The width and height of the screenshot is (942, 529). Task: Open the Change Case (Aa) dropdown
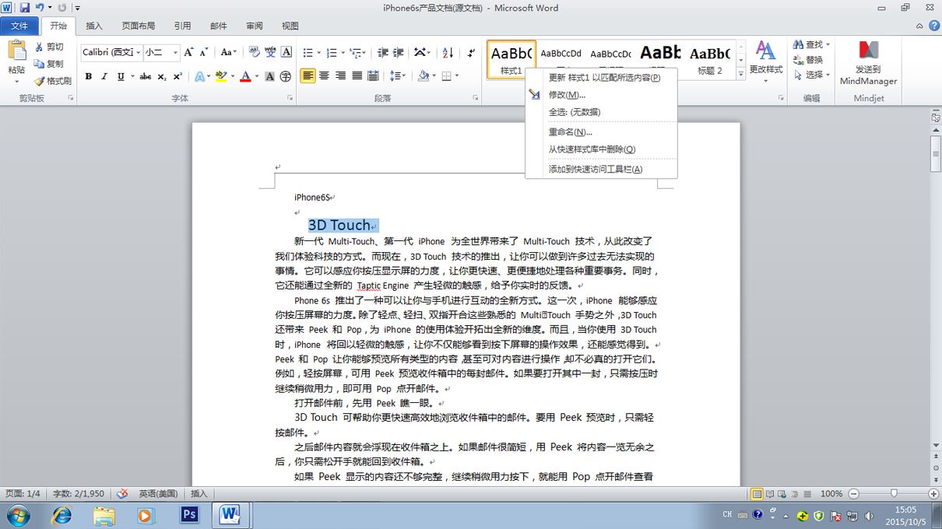pyautogui.click(x=229, y=52)
